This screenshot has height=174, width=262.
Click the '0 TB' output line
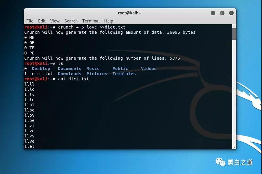click(x=29, y=48)
